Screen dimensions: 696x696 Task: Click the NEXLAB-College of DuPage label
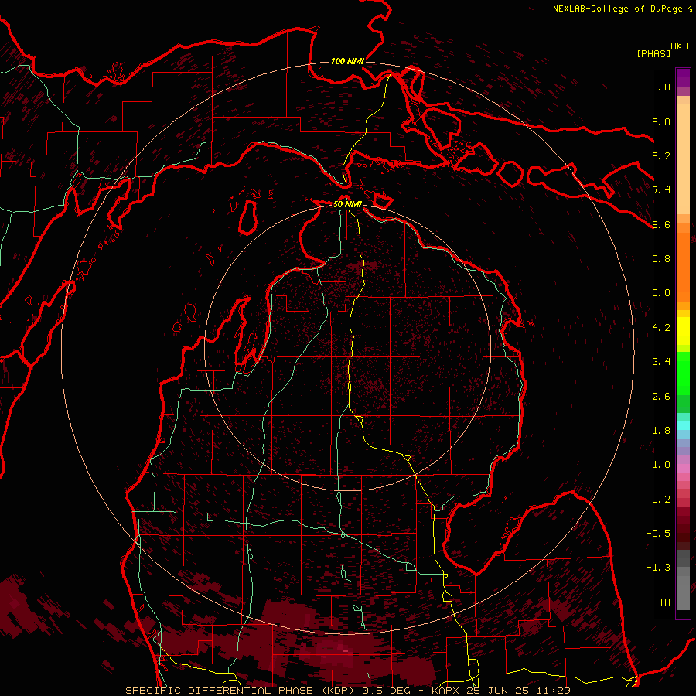coord(618,9)
